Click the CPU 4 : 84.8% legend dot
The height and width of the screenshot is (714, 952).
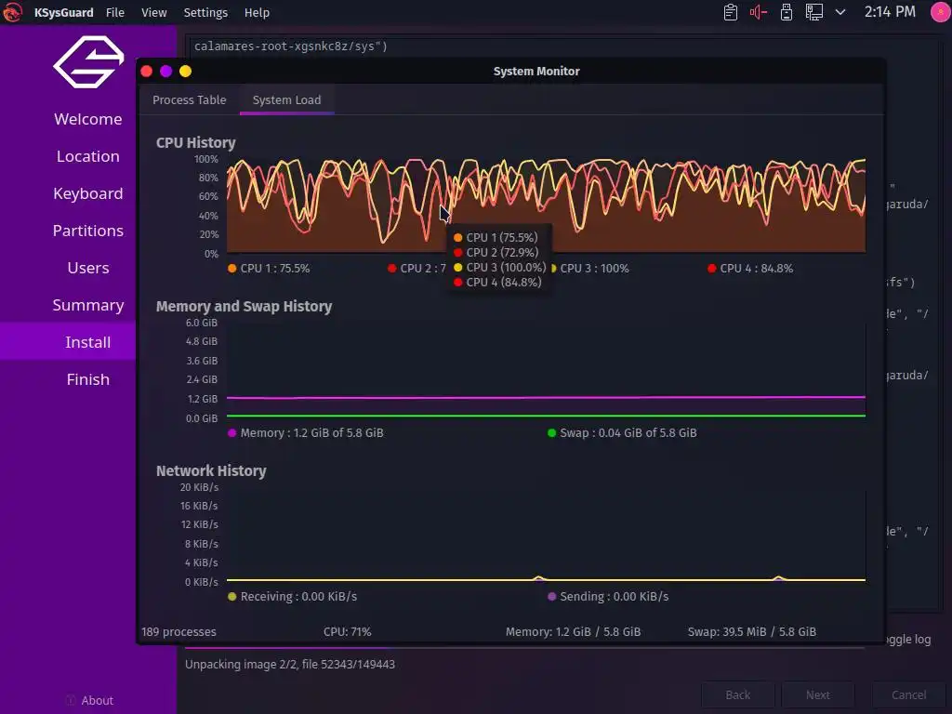711,269
